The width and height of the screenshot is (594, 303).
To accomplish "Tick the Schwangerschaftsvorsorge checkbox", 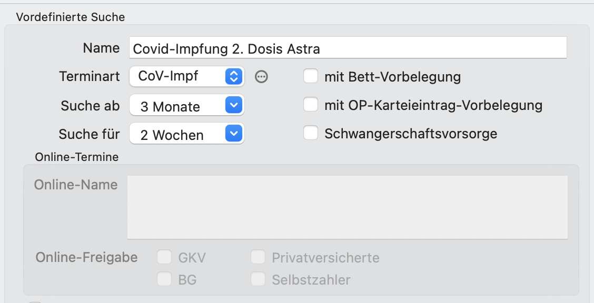I will point(311,133).
